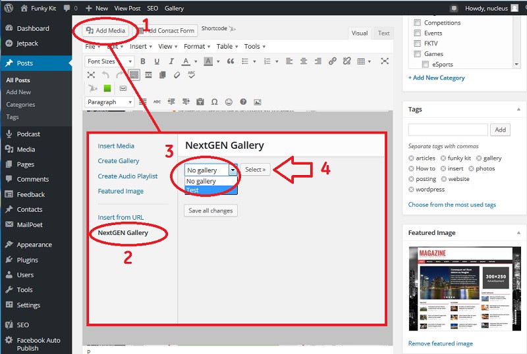
Task: Center-align the text
Action: pos(304,61)
